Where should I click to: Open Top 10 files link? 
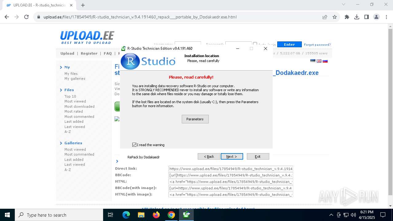(x=70, y=96)
